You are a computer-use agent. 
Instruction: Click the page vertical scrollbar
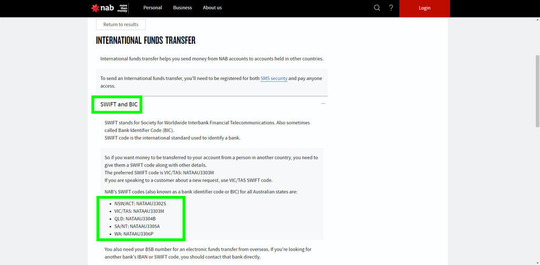click(537, 92)
